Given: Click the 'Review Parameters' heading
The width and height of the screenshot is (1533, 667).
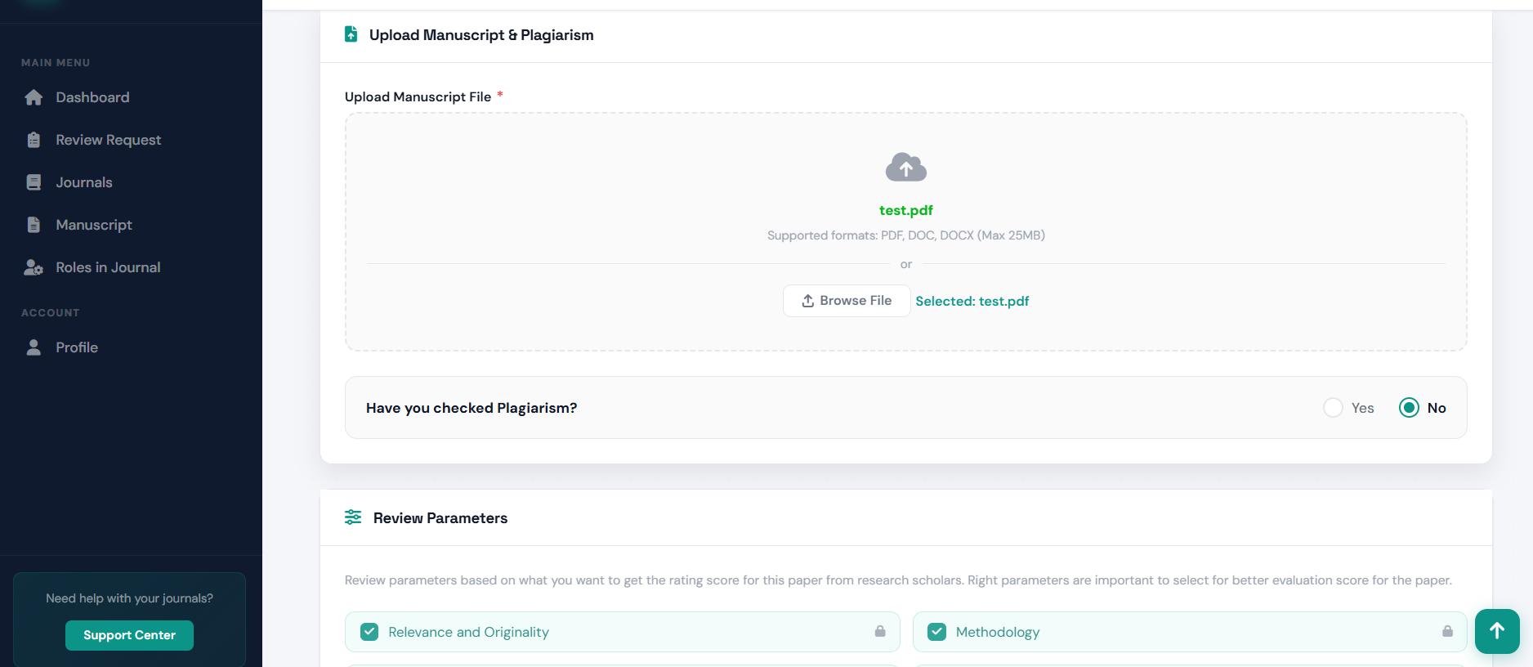Looking at the screenshot, I should click(440, 517).
